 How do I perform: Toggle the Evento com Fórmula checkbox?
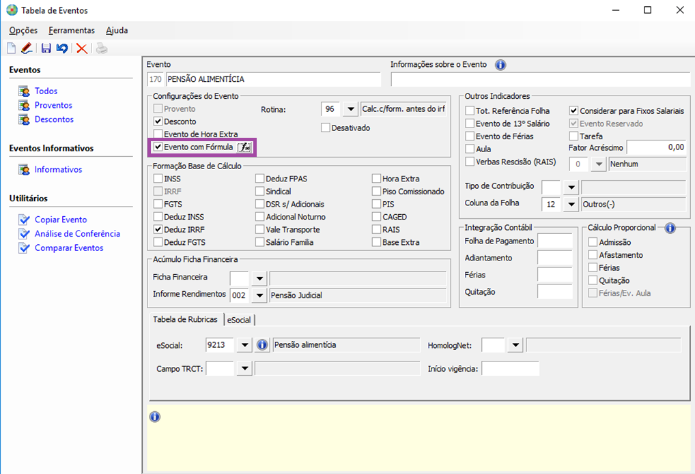[158, 147]
